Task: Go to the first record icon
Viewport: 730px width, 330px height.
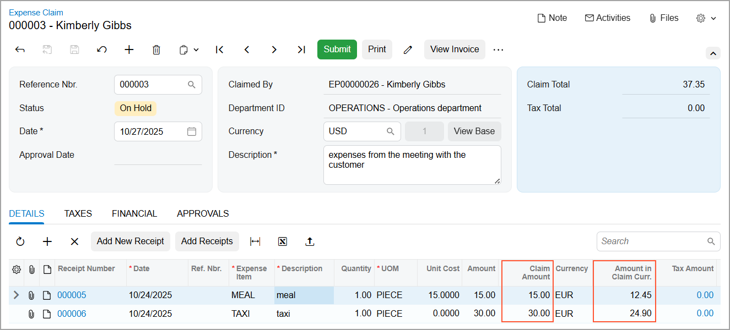Action: [219, 50]
